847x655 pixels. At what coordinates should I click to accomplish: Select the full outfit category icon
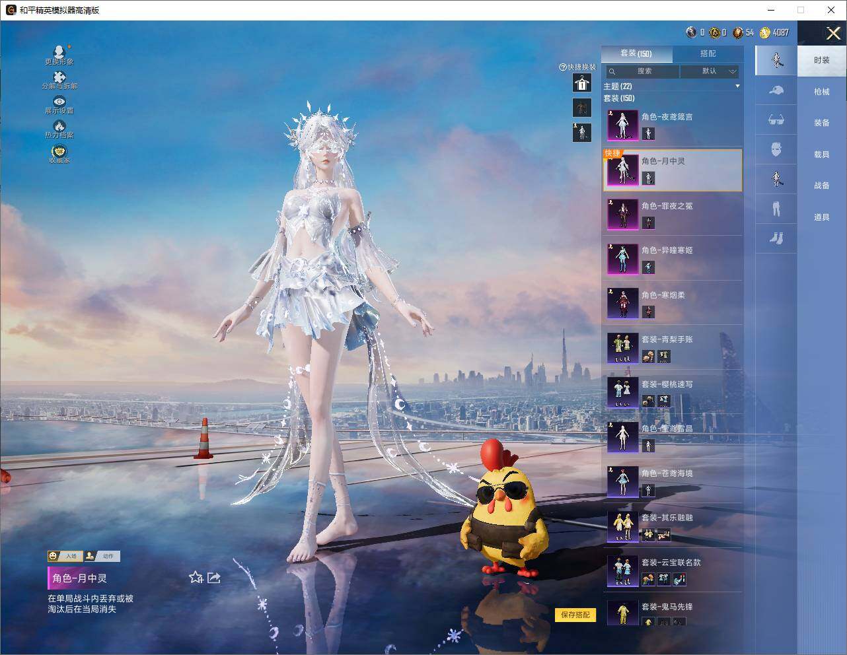point(776,60)
